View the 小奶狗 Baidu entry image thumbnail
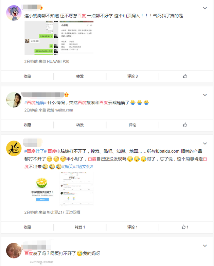This screenshot has height=266, width=214. 76,38
